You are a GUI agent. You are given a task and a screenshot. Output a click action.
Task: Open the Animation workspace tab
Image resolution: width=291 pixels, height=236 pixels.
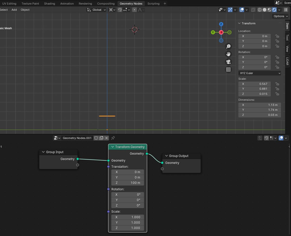point(67,4)
